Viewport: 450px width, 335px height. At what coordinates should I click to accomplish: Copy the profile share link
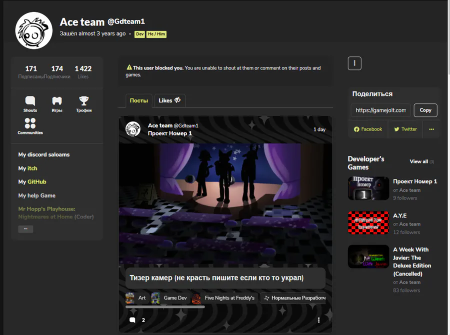click(x=425, y=110)
